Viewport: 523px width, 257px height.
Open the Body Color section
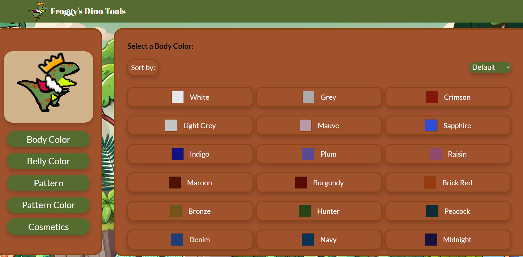(x=49, y=140)
